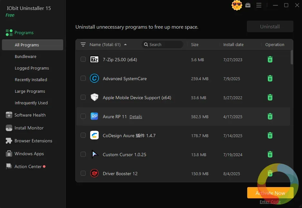Click the Advanced SystemCare app icon
This screenshot has width=302, height=208.
(x=94, y=79)
